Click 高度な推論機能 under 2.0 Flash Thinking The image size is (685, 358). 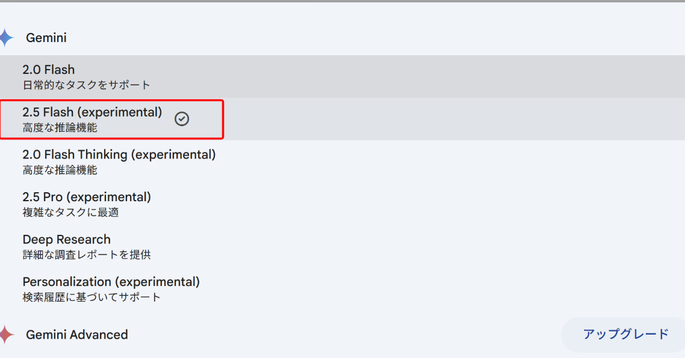60,170
